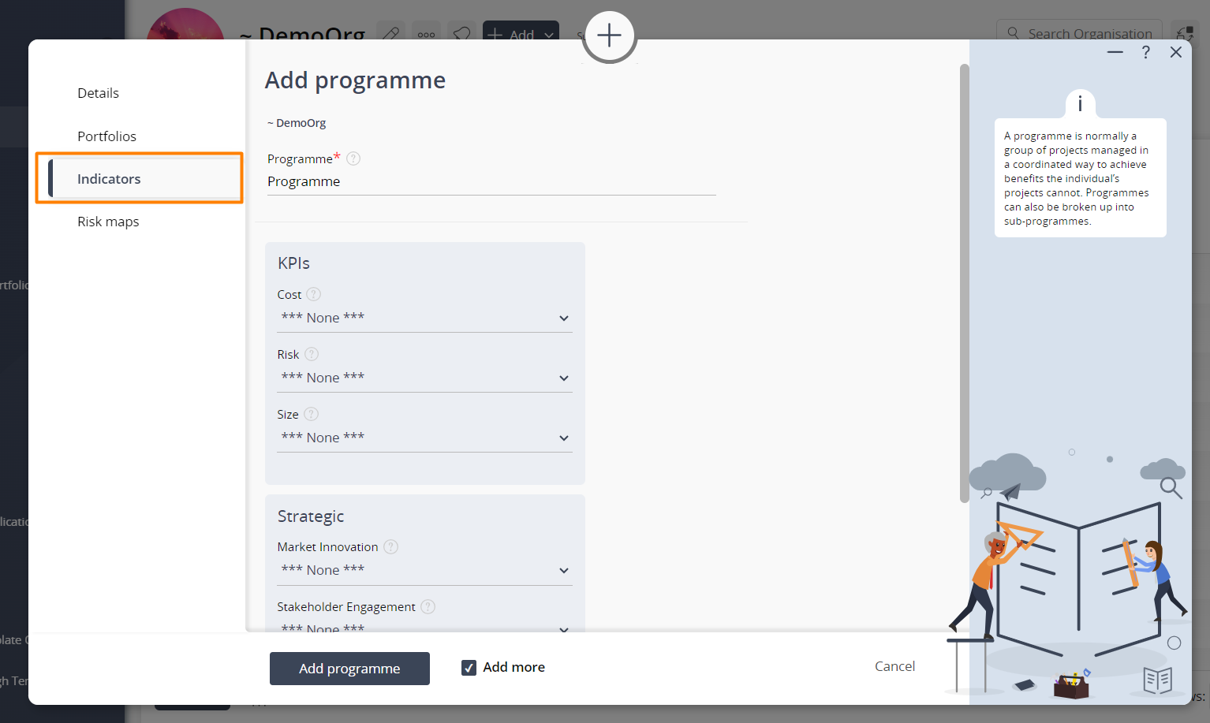This screenshot has width=1210, height=723.
Task: Click the open book icon in the illustration
Action: (x=1157, y=679)
